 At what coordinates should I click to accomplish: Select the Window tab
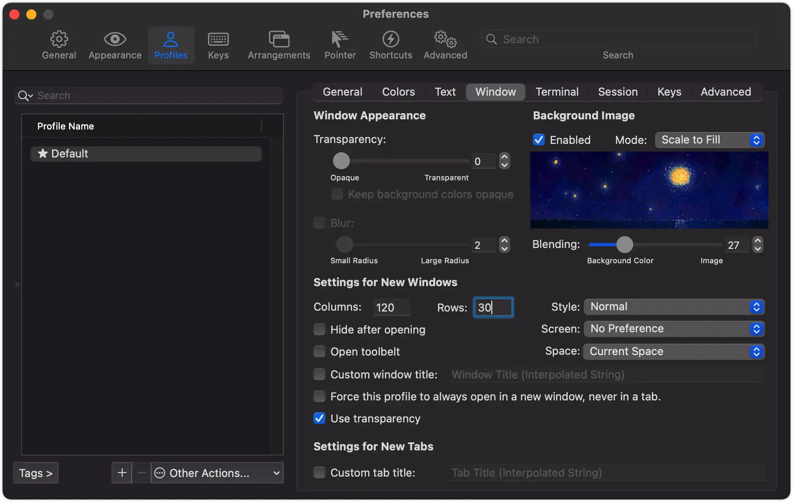496,92
